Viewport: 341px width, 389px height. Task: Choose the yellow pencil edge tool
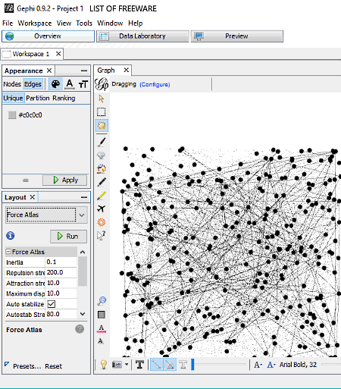pos(102,196)
